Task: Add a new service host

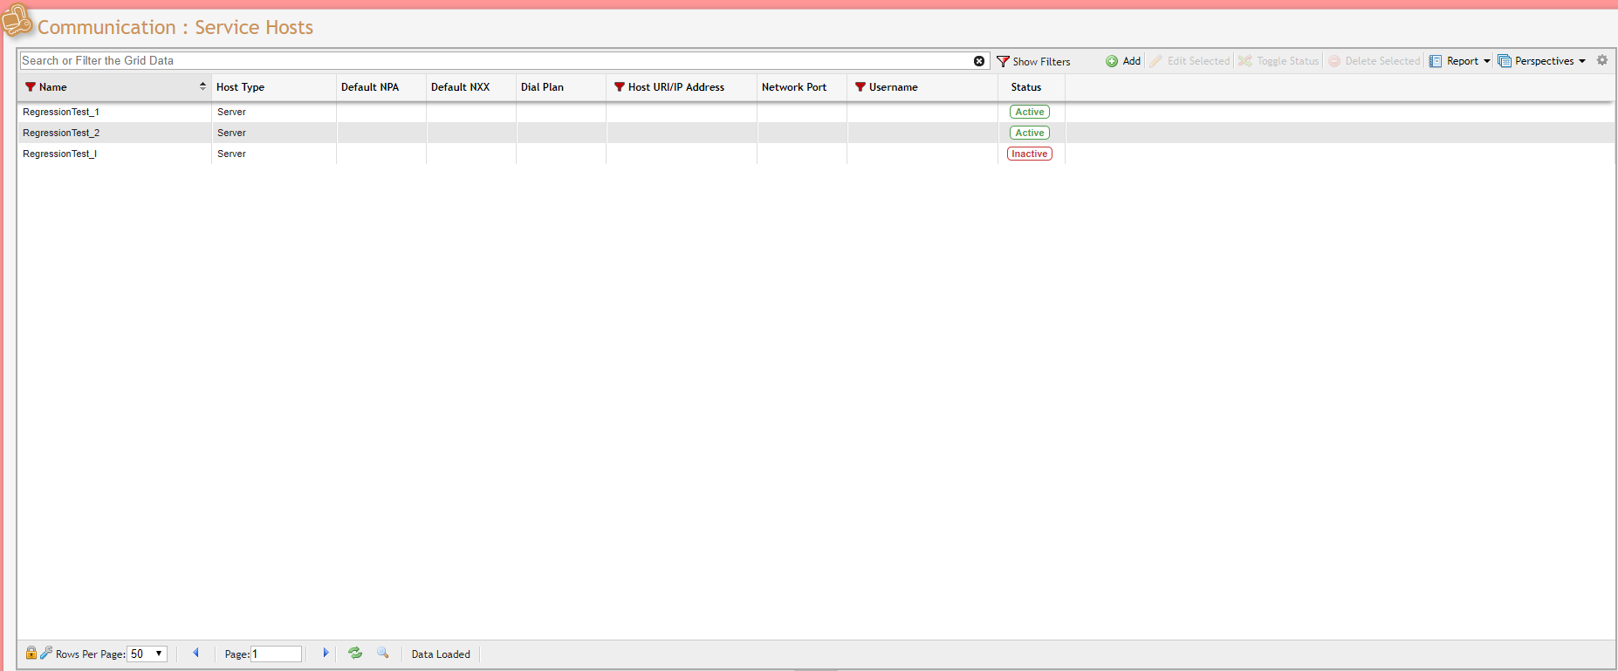Action: coord(1123,61)
